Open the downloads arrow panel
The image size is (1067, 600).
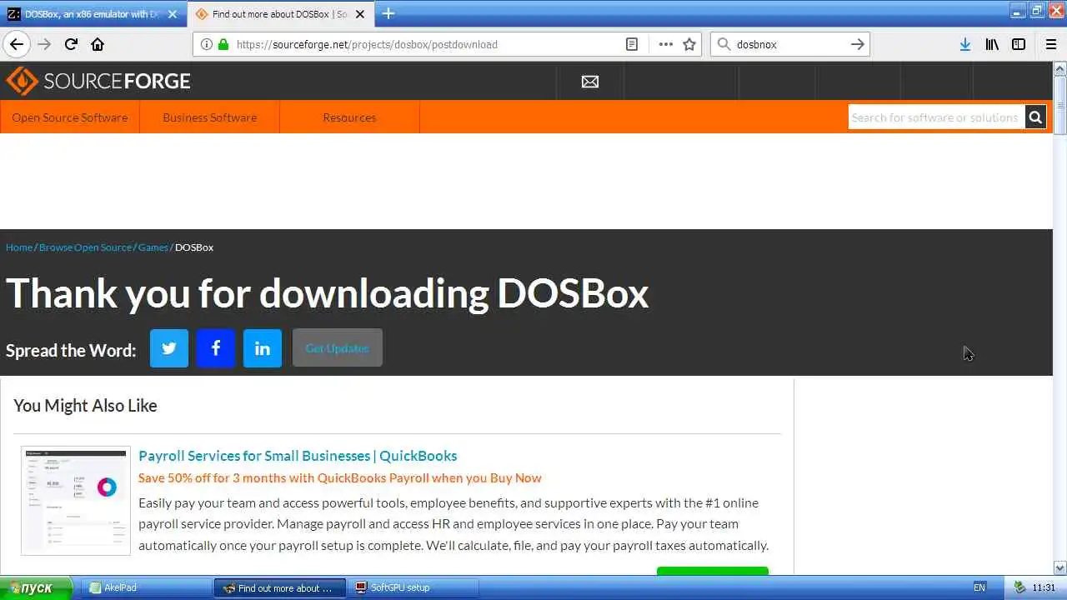pos(964,44)
